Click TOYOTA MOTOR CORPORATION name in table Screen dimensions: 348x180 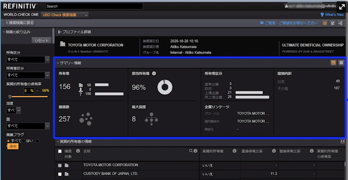[x=111, y=165]
